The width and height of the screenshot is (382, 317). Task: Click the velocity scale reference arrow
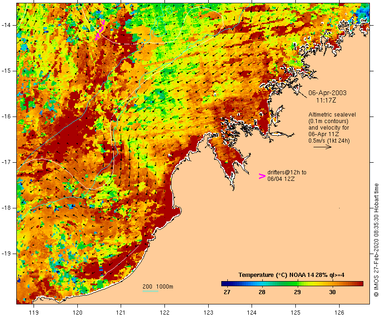pyautogui.click(x=322, y=147)
